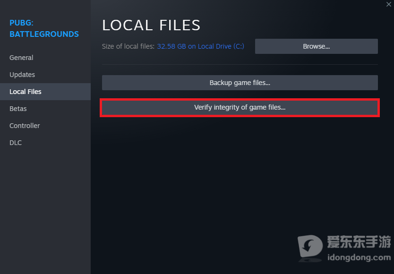Click Verify integrity of game files...

pos(240,108)
